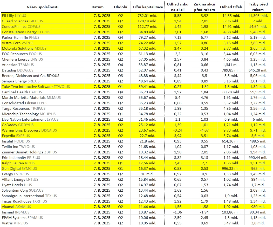The height and width of the screenshot is (227, 273).
Task: Click the 'Odhad zisku na akcii' header
Action: coord(178,7)
